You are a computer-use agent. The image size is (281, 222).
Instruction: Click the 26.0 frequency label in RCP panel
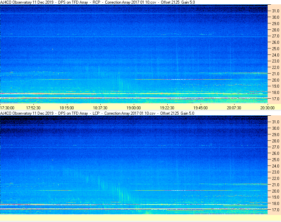276,42
